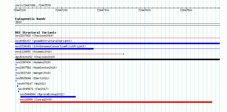Open variant nsv5605646 (Ebert2021) label
Image resolution: width=227 pixels, height=112 pixels.
(32, 78)
